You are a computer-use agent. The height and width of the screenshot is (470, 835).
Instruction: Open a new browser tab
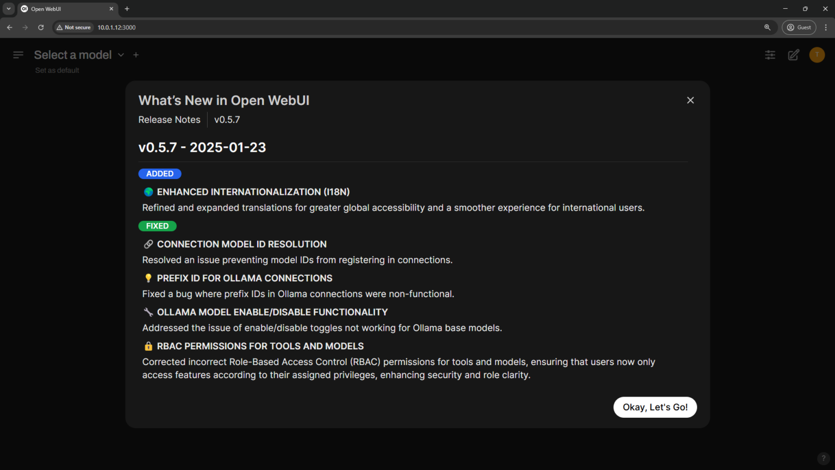point(127,9)
